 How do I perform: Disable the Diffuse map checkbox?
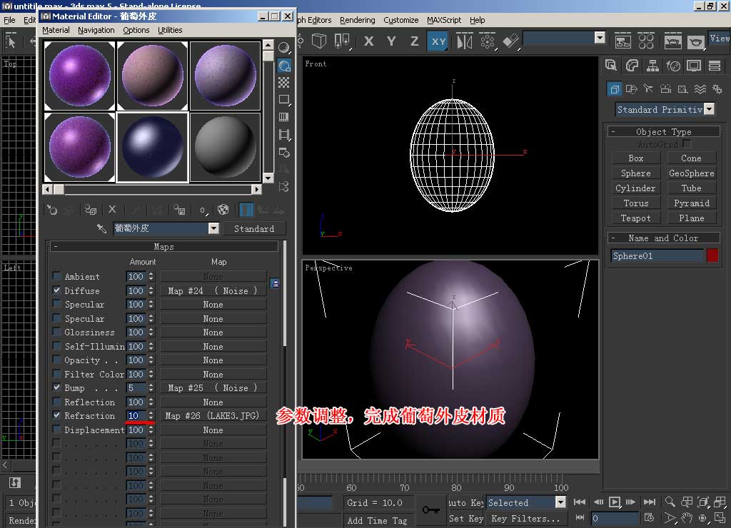coord(56,290)
